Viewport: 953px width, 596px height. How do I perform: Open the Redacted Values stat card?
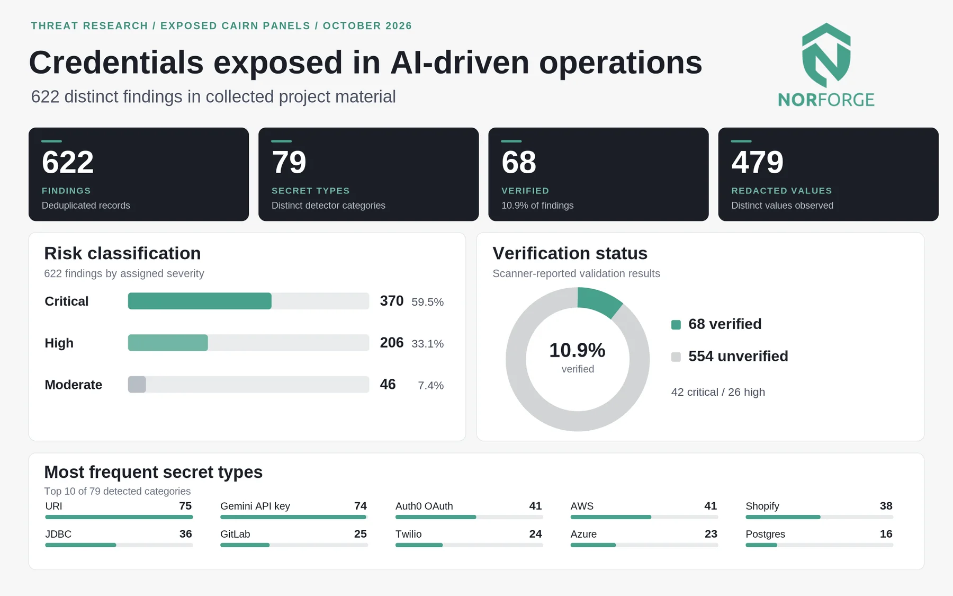[828, 174]
